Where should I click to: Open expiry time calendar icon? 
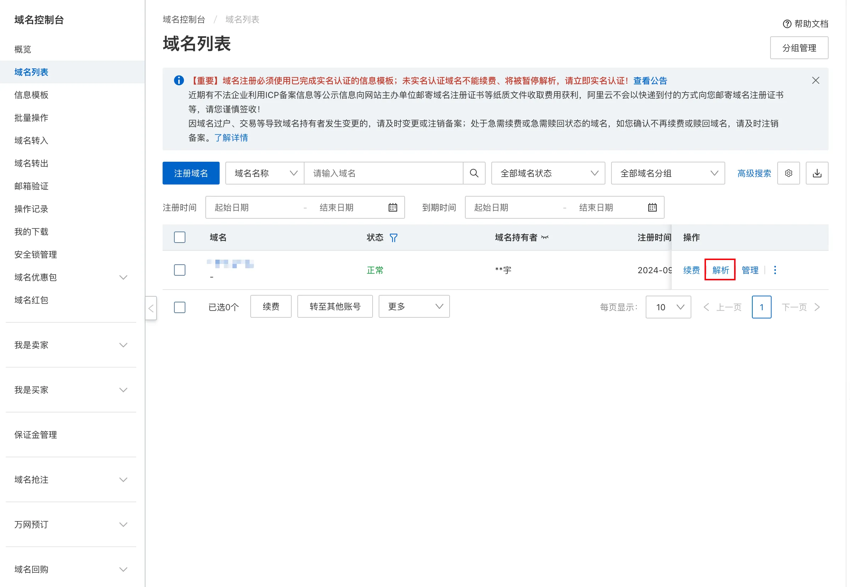pos(652,207)
